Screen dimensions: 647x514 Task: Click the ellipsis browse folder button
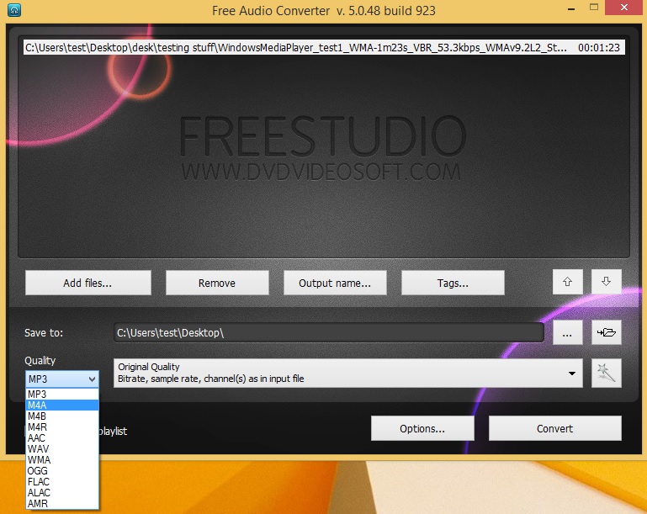click(x=567, y=332)
